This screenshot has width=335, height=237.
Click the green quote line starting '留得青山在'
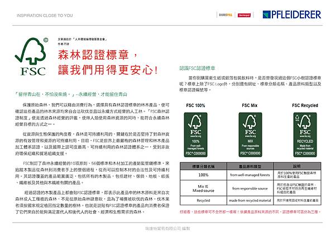coord(71,94)
